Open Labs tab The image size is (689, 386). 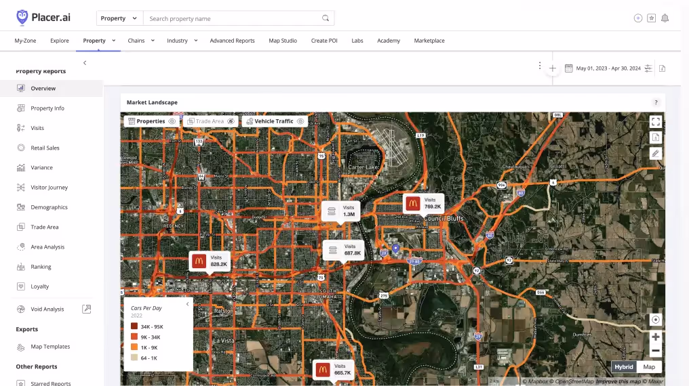357,41
